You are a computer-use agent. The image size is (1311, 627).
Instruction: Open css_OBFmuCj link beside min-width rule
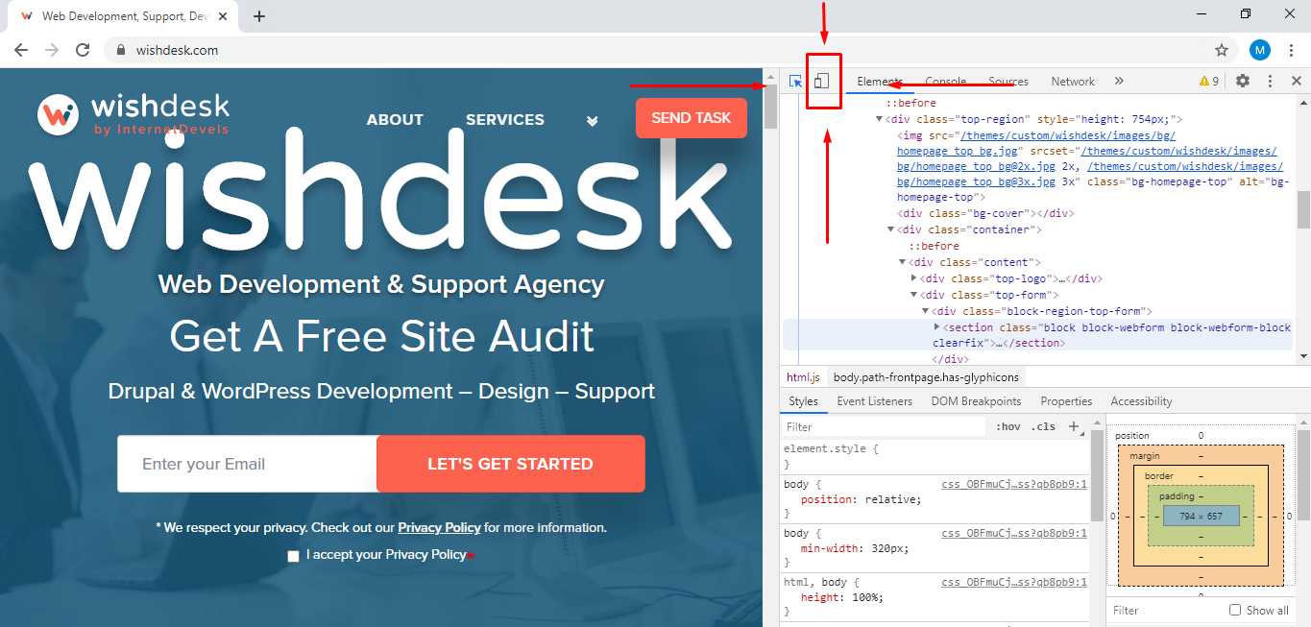(1014, 533)
